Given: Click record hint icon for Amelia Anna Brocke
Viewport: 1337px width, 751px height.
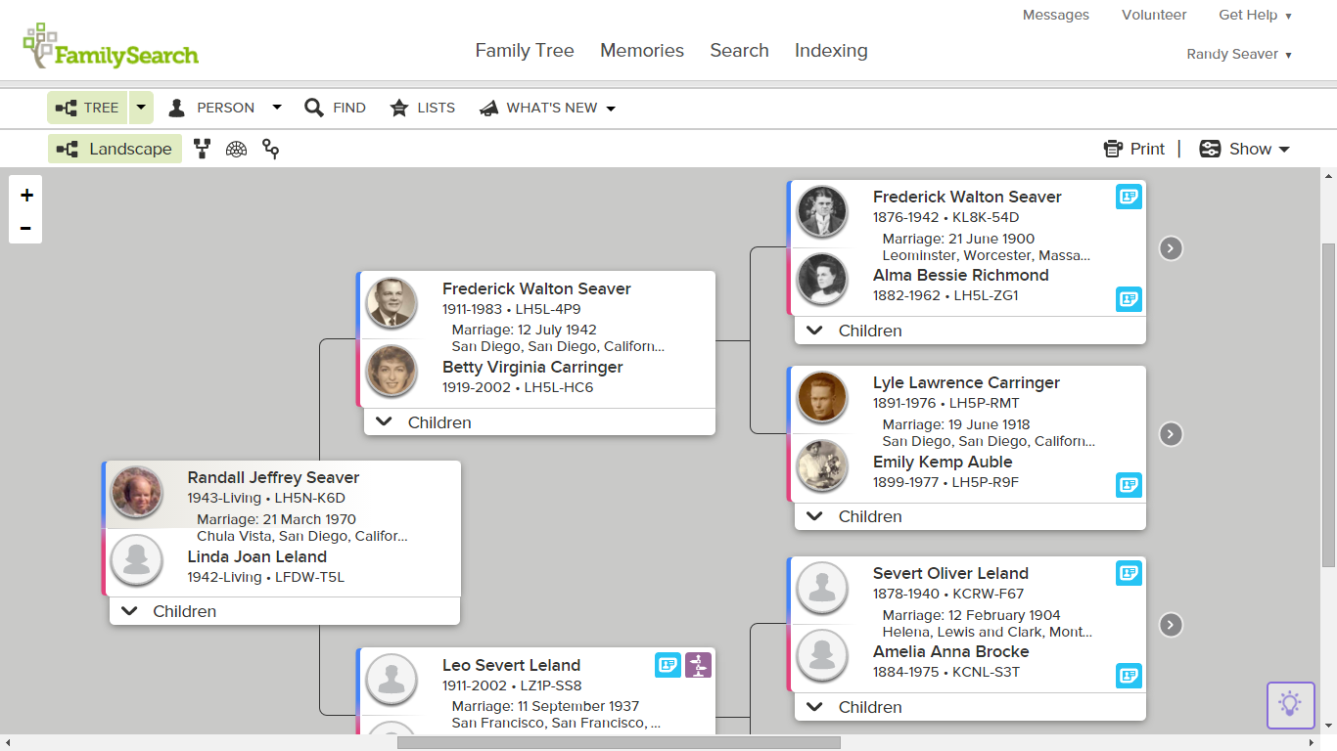Looking at the screenshot, I should pyautogui.click(x=1129, y=676).
